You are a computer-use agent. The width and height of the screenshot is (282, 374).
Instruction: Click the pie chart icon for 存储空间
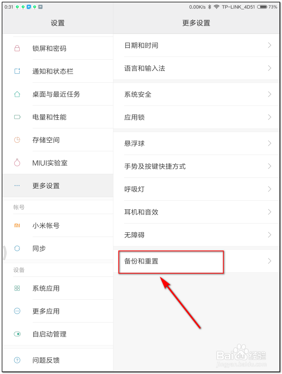(17, 140)
